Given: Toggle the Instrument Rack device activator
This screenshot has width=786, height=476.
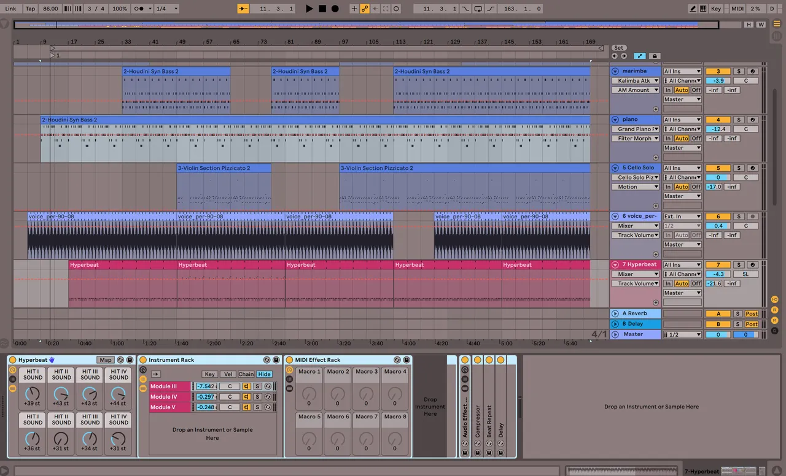Looking at the screenshot, I should [143, 359].
